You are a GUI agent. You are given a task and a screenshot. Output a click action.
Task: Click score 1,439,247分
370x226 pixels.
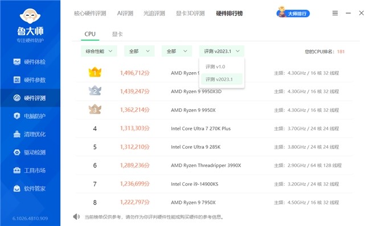click(x=135, y=91)
